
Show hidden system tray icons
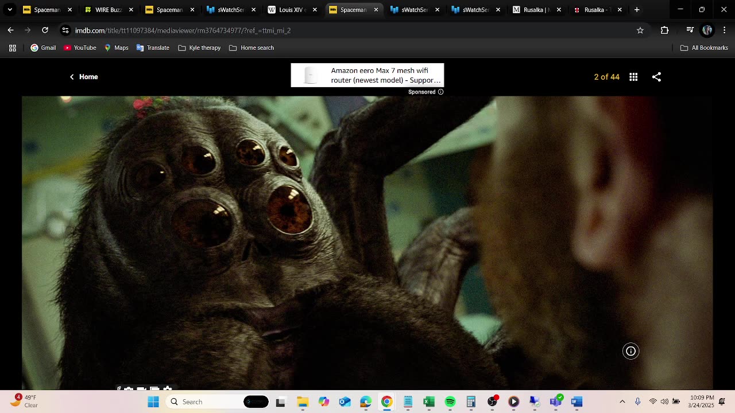pos(622,402)
